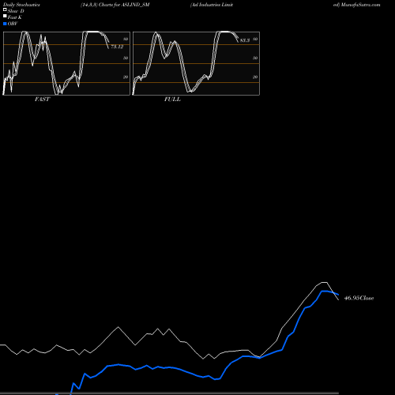Click the 'FAST' label under left chart

click(42, 100)
